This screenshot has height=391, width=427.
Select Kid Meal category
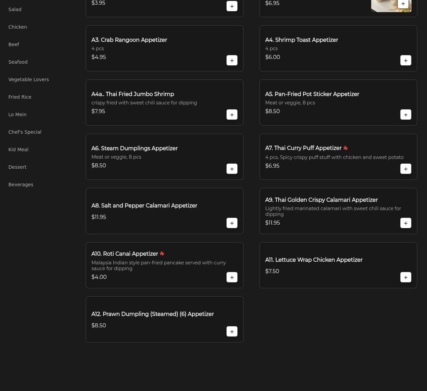click(x=18, y=150)
